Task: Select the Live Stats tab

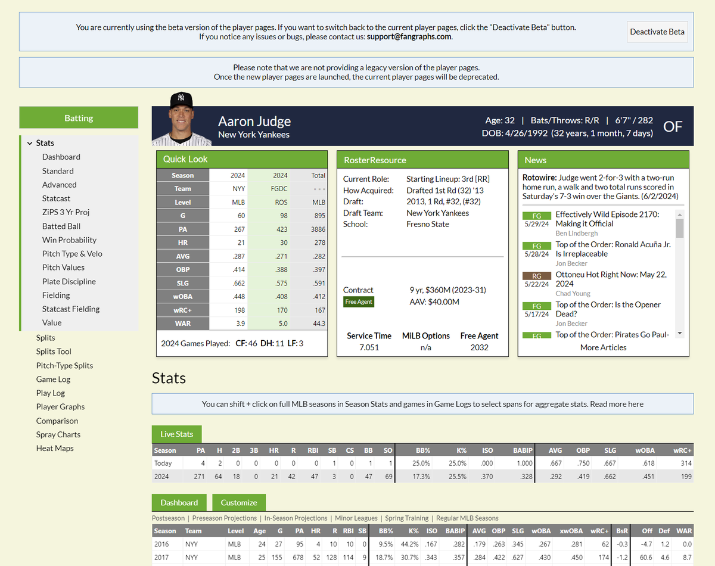Action: point(176,434)
